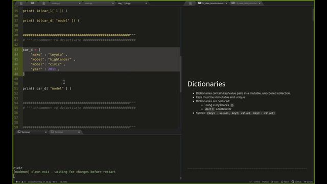The image size is (327, 184).
Task: Click the warning triangle icon in status bar
Action: click(x=22, y=182)
